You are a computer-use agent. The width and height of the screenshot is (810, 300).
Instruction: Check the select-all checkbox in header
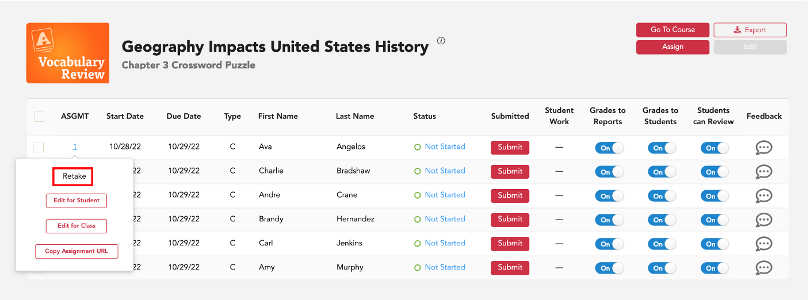click(39, 117)
